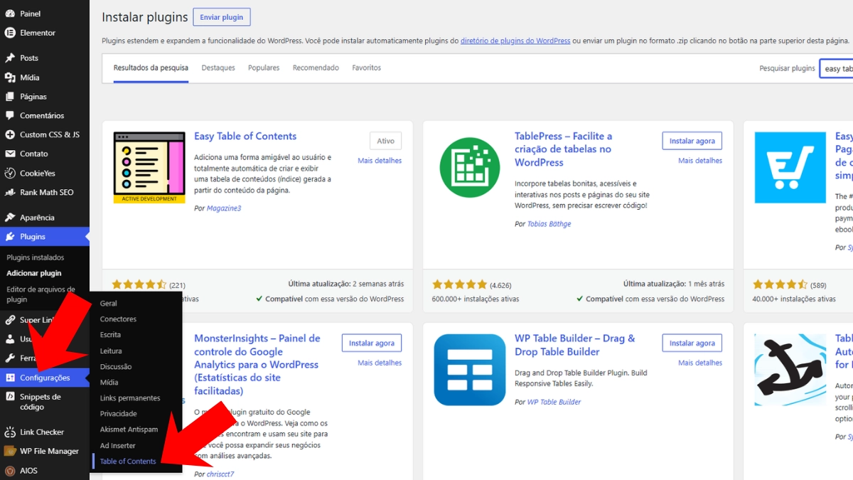Click the MonsterInsights plugin title link
Image resolution: width=853 pixels, height=480 pixels.
click(x=257, y=365)
